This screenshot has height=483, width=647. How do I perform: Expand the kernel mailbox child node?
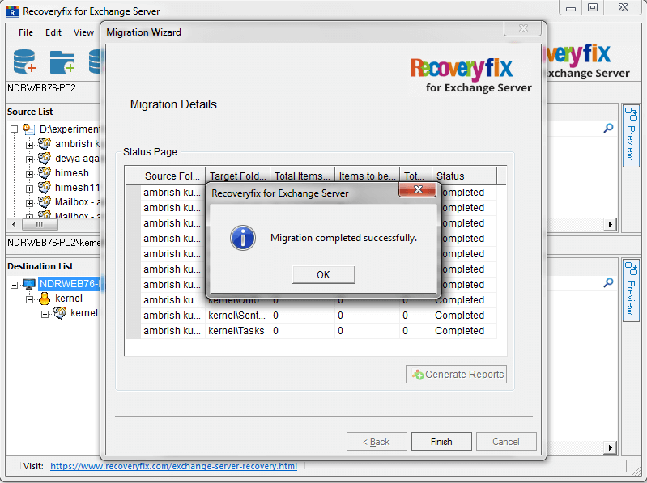click(x=45, y=314)
